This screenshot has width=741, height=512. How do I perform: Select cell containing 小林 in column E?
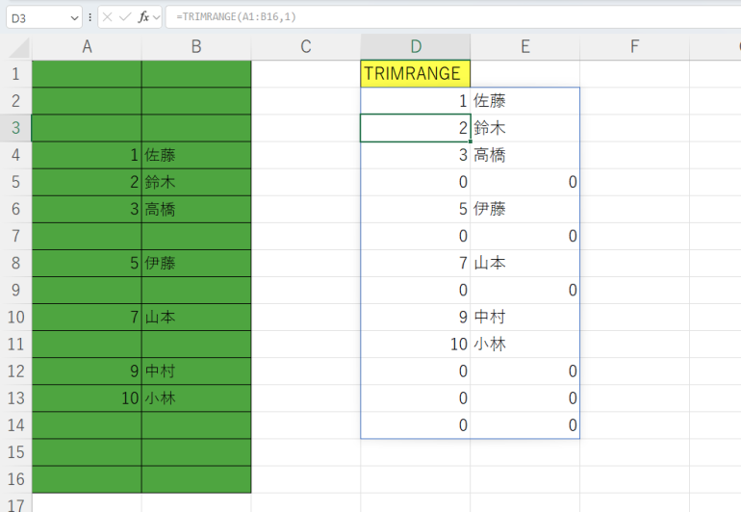coord(524,344)
